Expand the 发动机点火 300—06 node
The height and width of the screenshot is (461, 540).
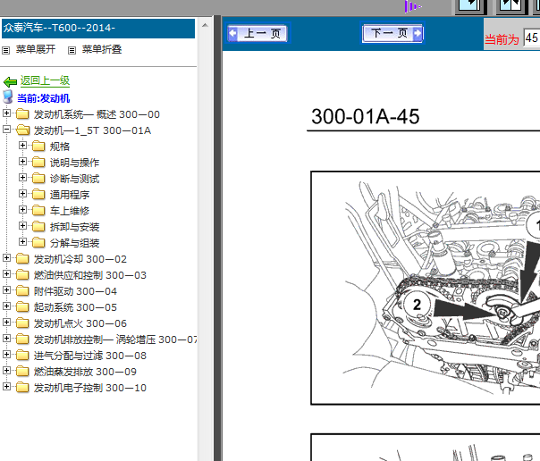(x=6, y=322)
